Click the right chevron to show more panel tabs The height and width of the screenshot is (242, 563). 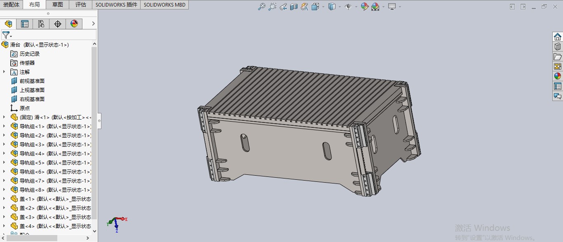(93, 23)
